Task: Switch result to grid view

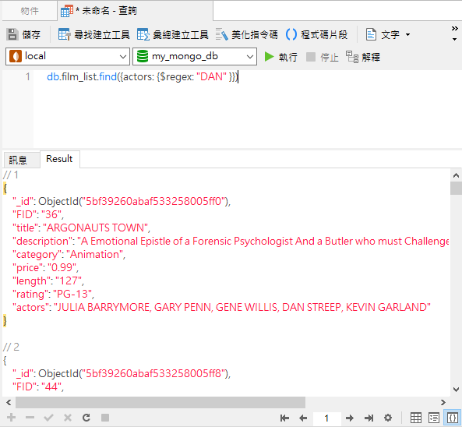Action: 416,418
